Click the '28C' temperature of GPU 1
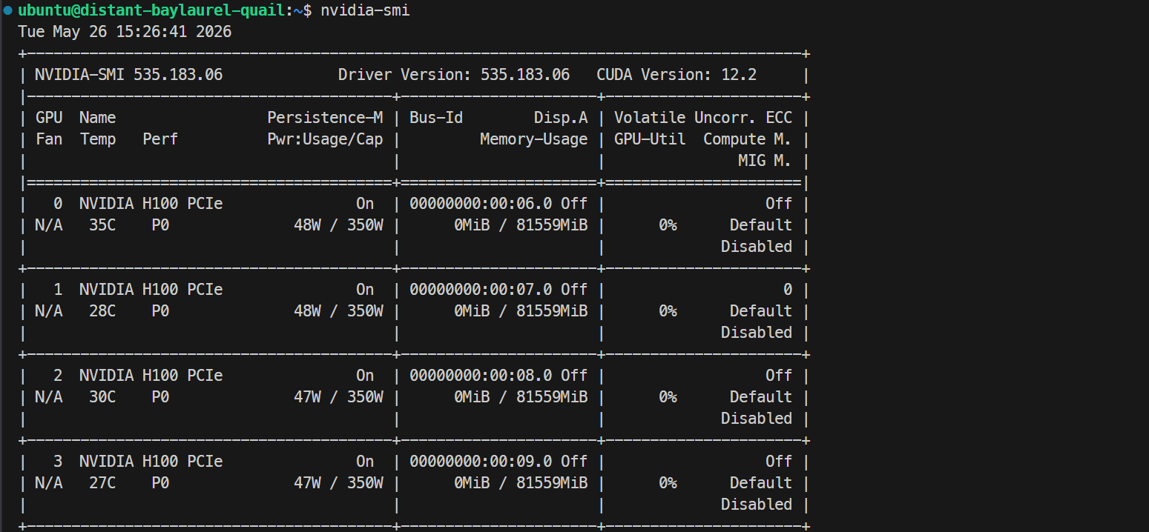Viewport: 1149px width, 532px height. coord(102,311)
